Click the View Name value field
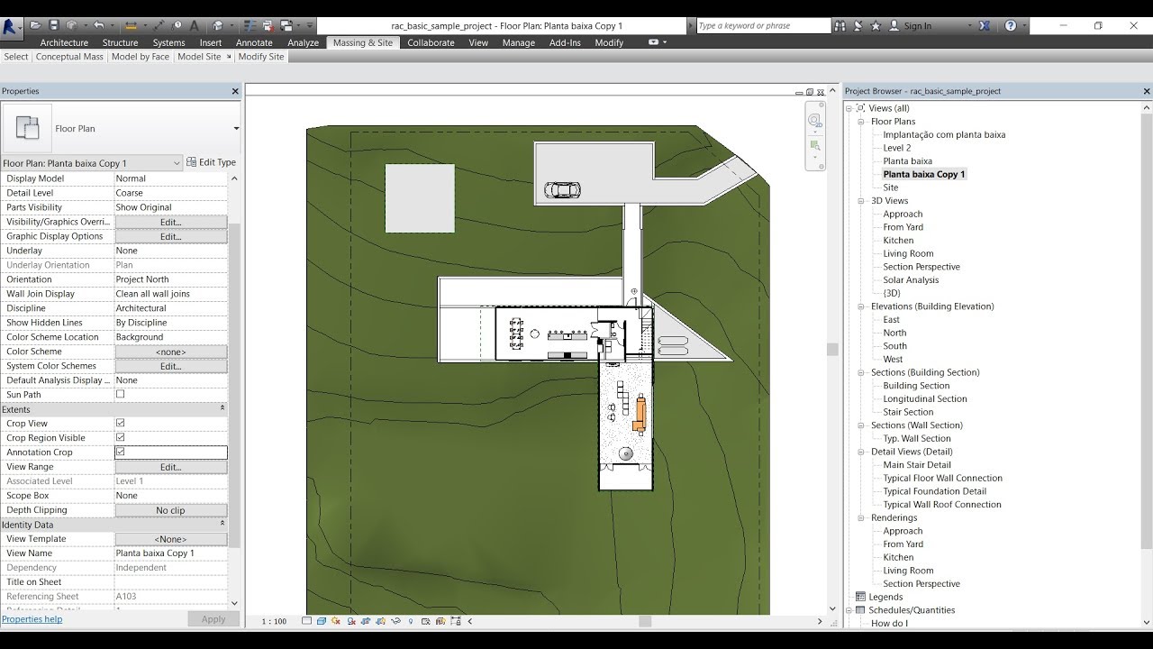The width and height of the screenshot is (1153, 649). 171,553
